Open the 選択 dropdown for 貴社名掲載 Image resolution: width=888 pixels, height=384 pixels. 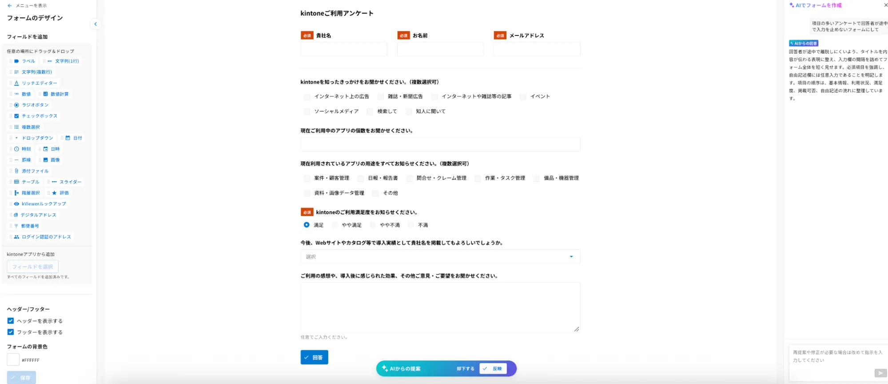[440, 257]
